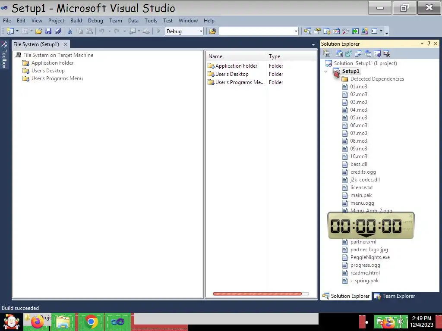Click the Type column header

click(291, 56)
